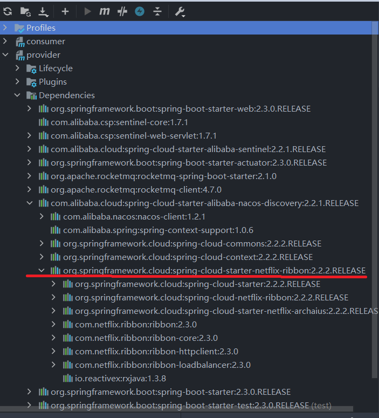379x418 pixels.
Task: Select com.alibaba.csp:sentinel-core:1.7.1 text
Action: pyautogui.click(x=119, y=122)
